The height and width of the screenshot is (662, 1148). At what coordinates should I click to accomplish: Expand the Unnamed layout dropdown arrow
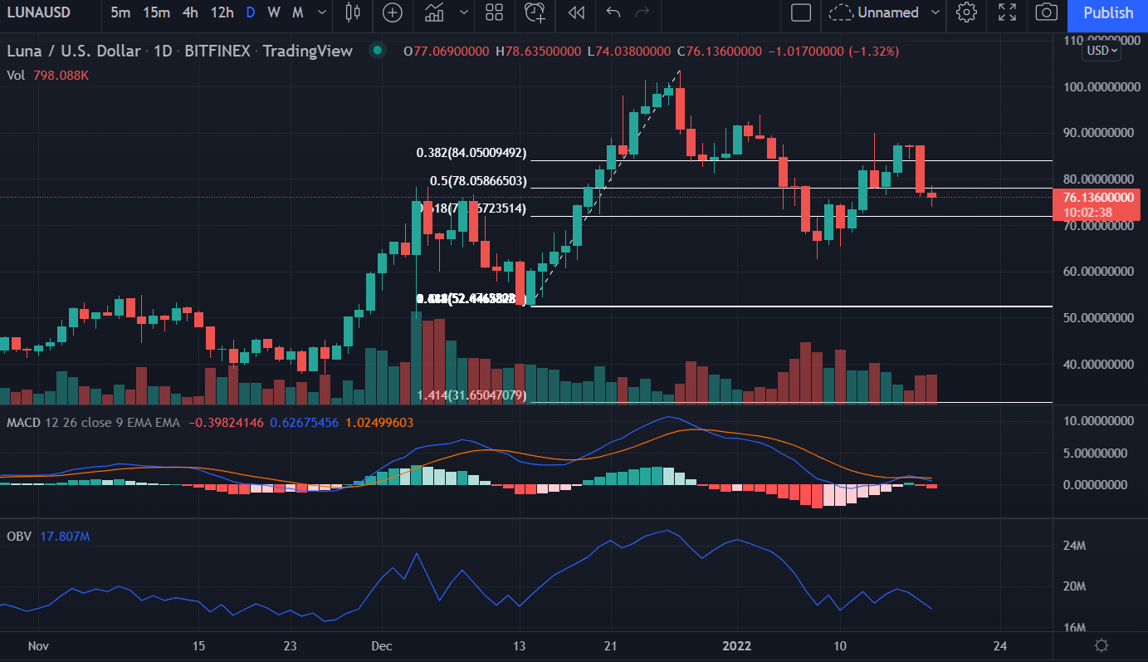(x=935, y=12)
